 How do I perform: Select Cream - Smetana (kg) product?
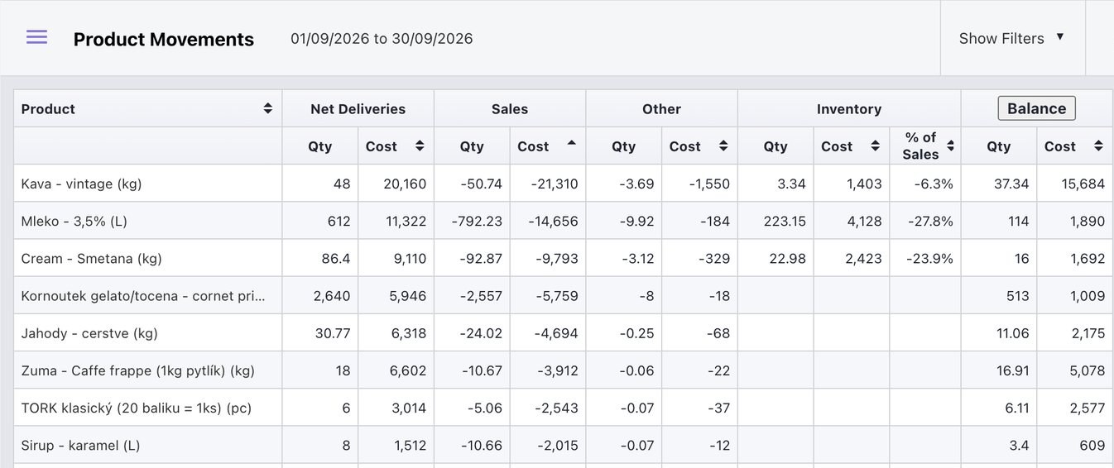[x=92, y=258]
